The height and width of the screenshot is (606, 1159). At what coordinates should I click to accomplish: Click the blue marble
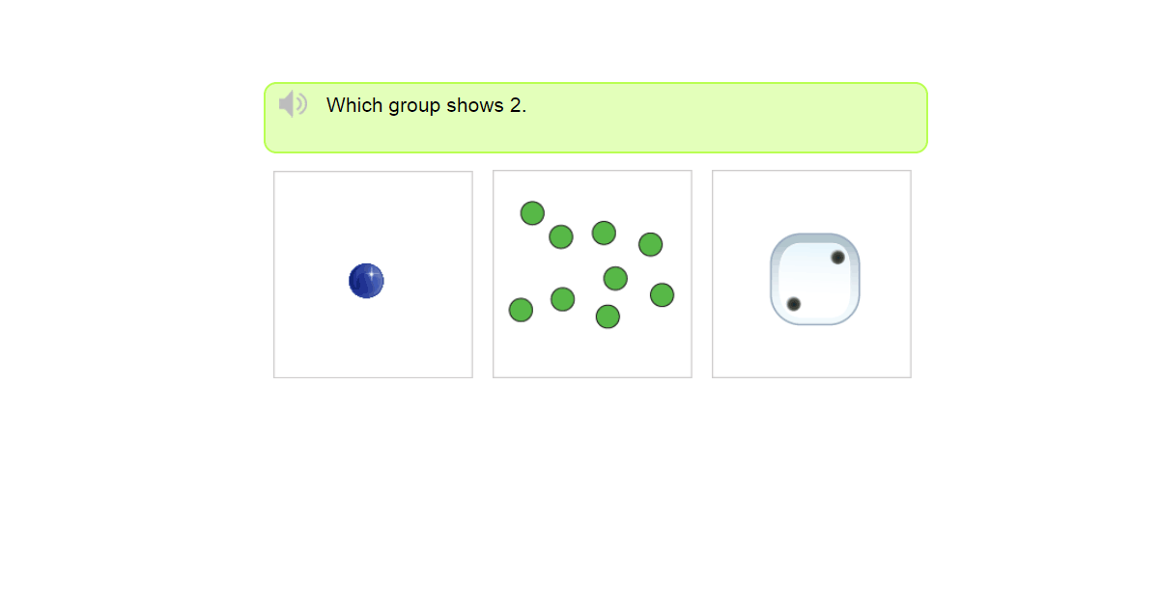pyautogui.click(x=366, y=281)
